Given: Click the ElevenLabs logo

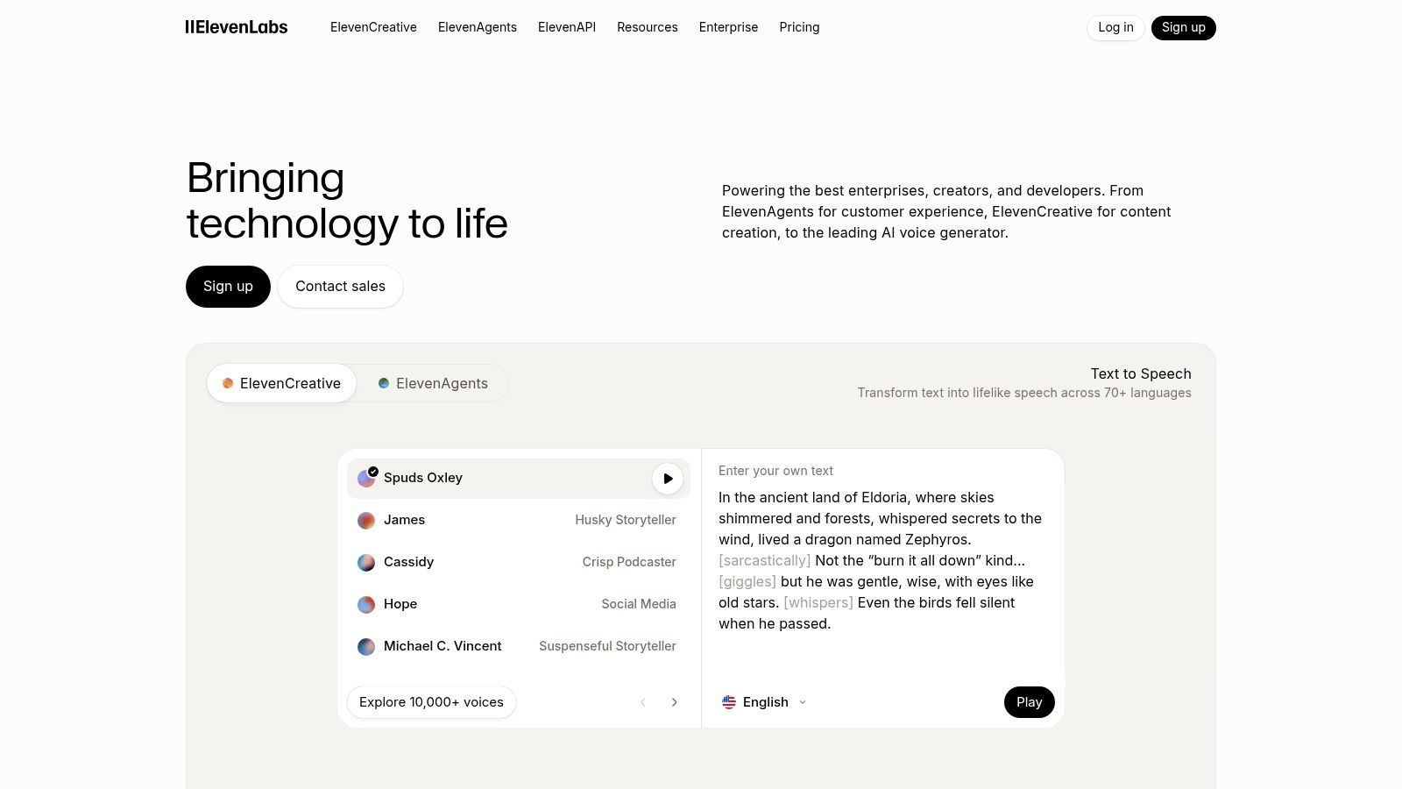Looking at the screenshot, I should pos(236,27).
